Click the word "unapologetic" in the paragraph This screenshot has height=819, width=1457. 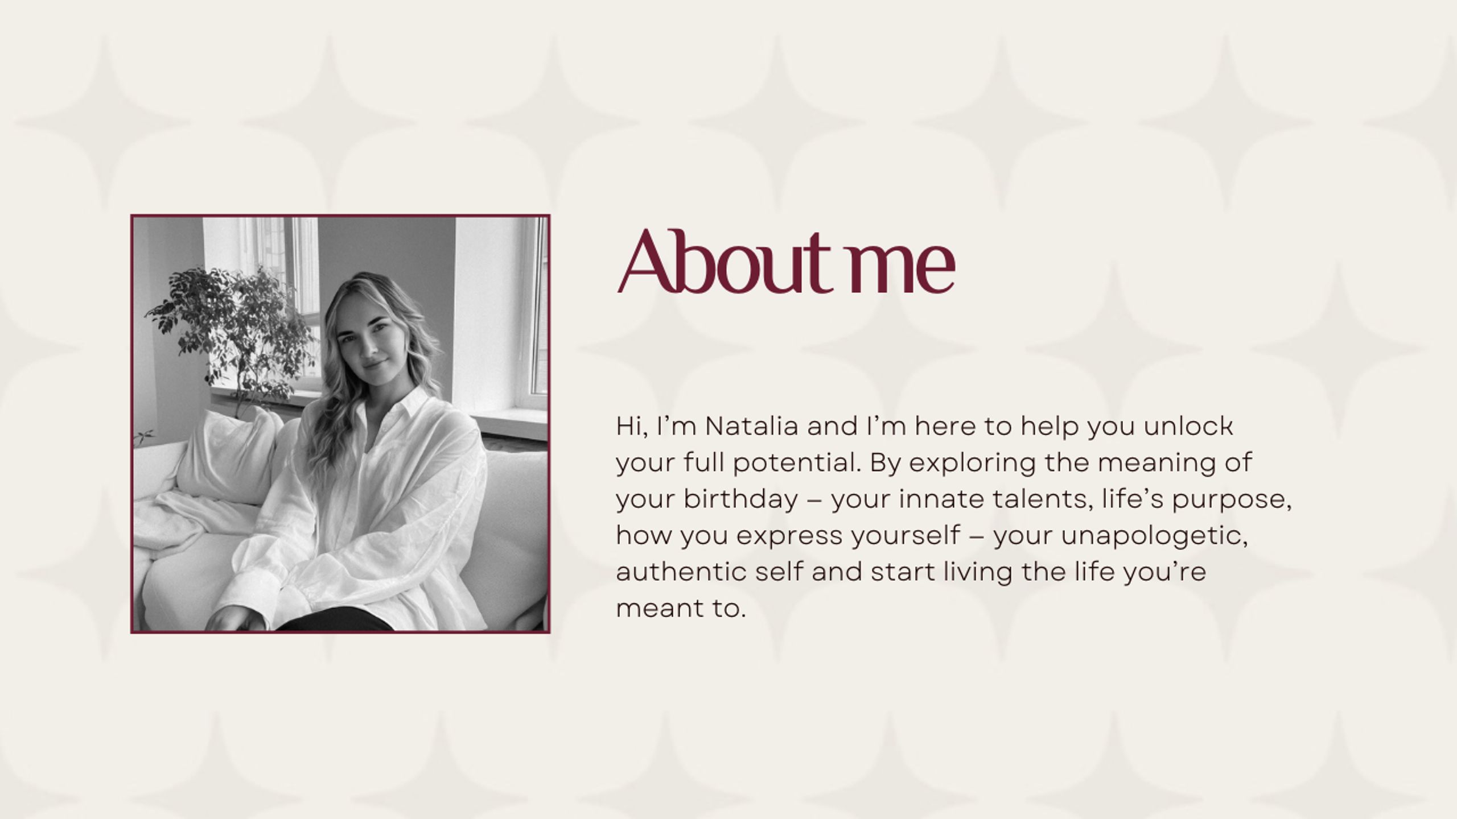1154,536
